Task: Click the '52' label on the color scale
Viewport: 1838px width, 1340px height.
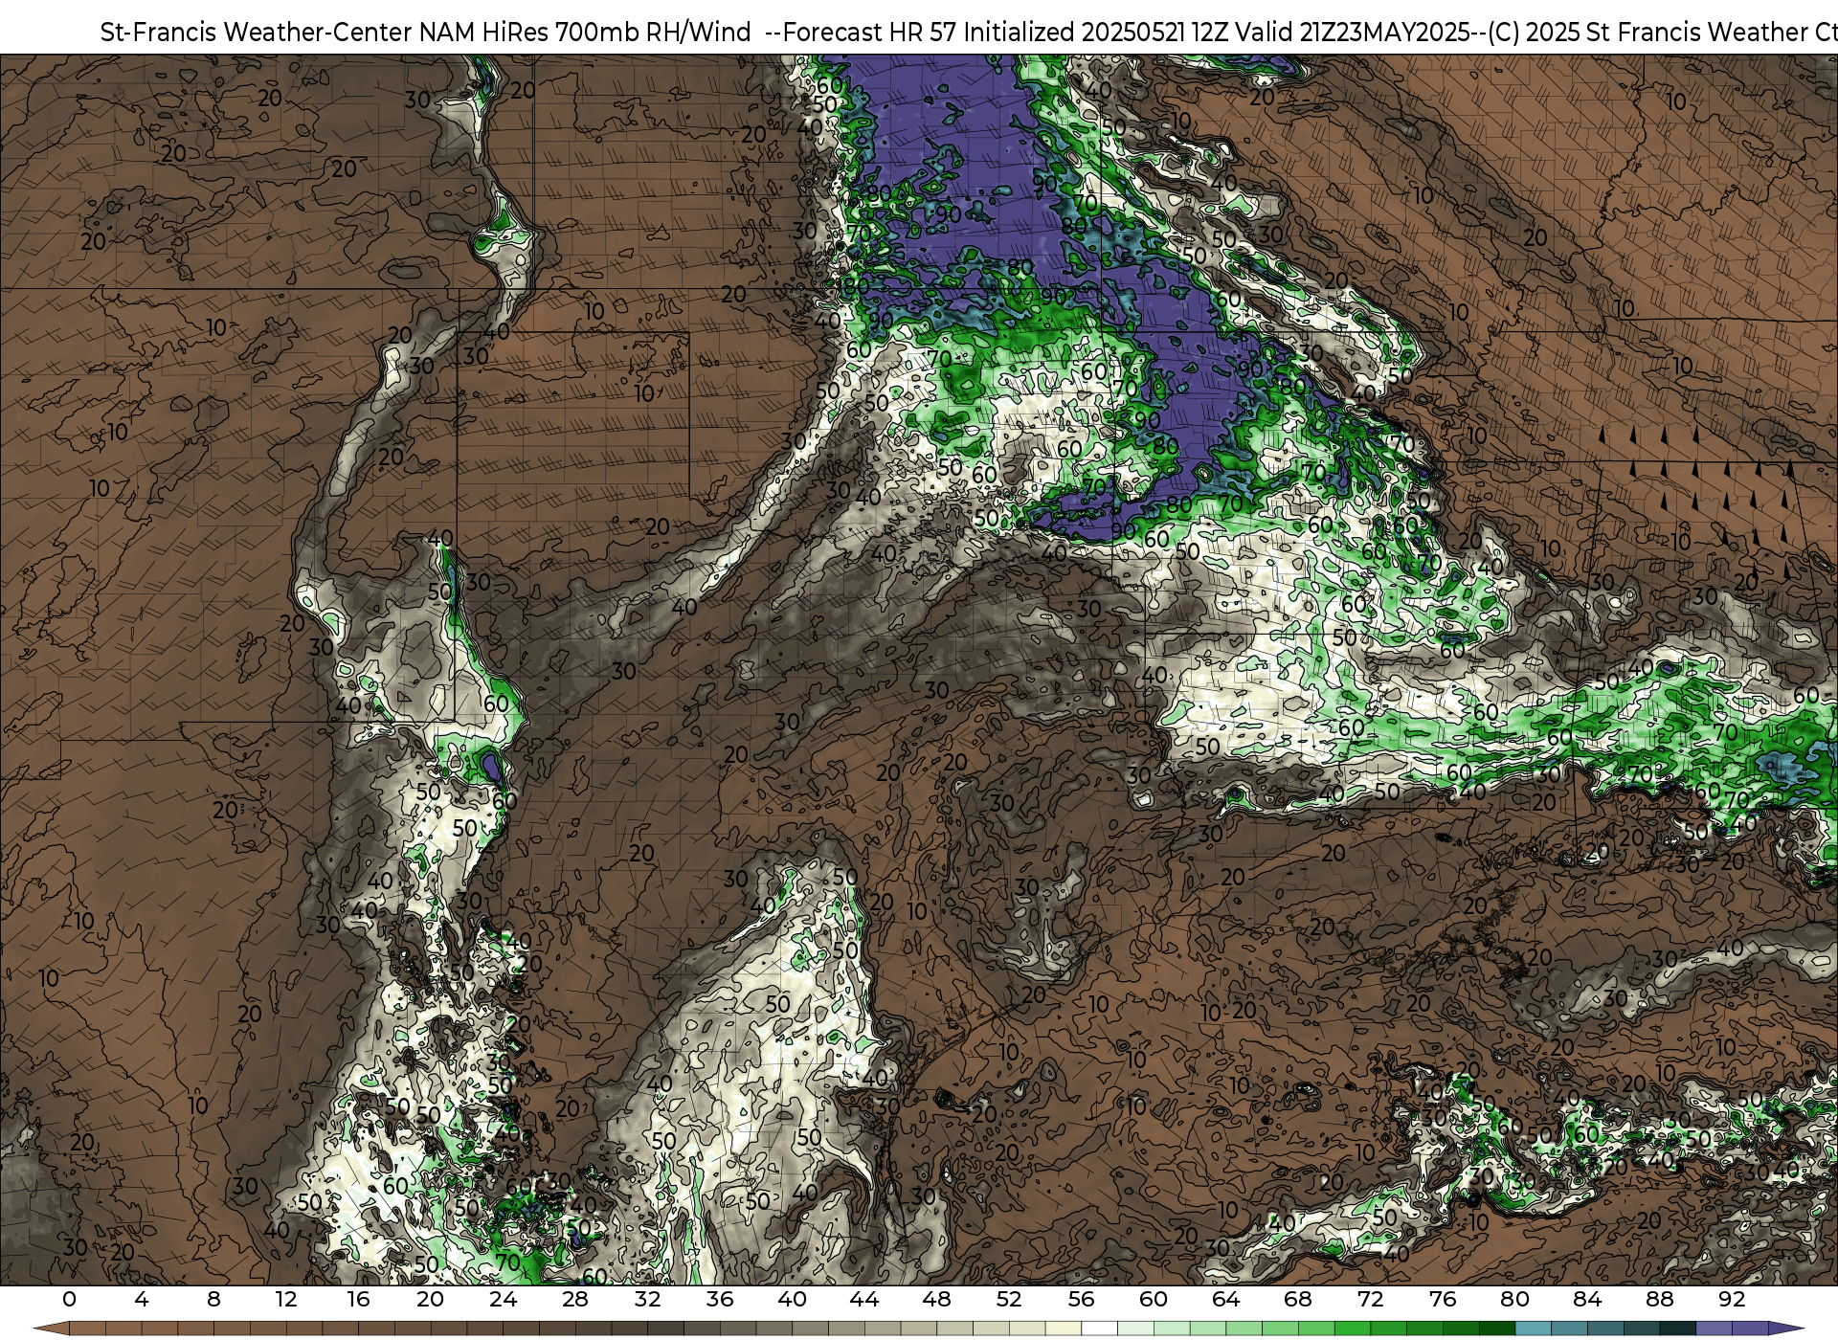Action: tap(1009, 1300)
